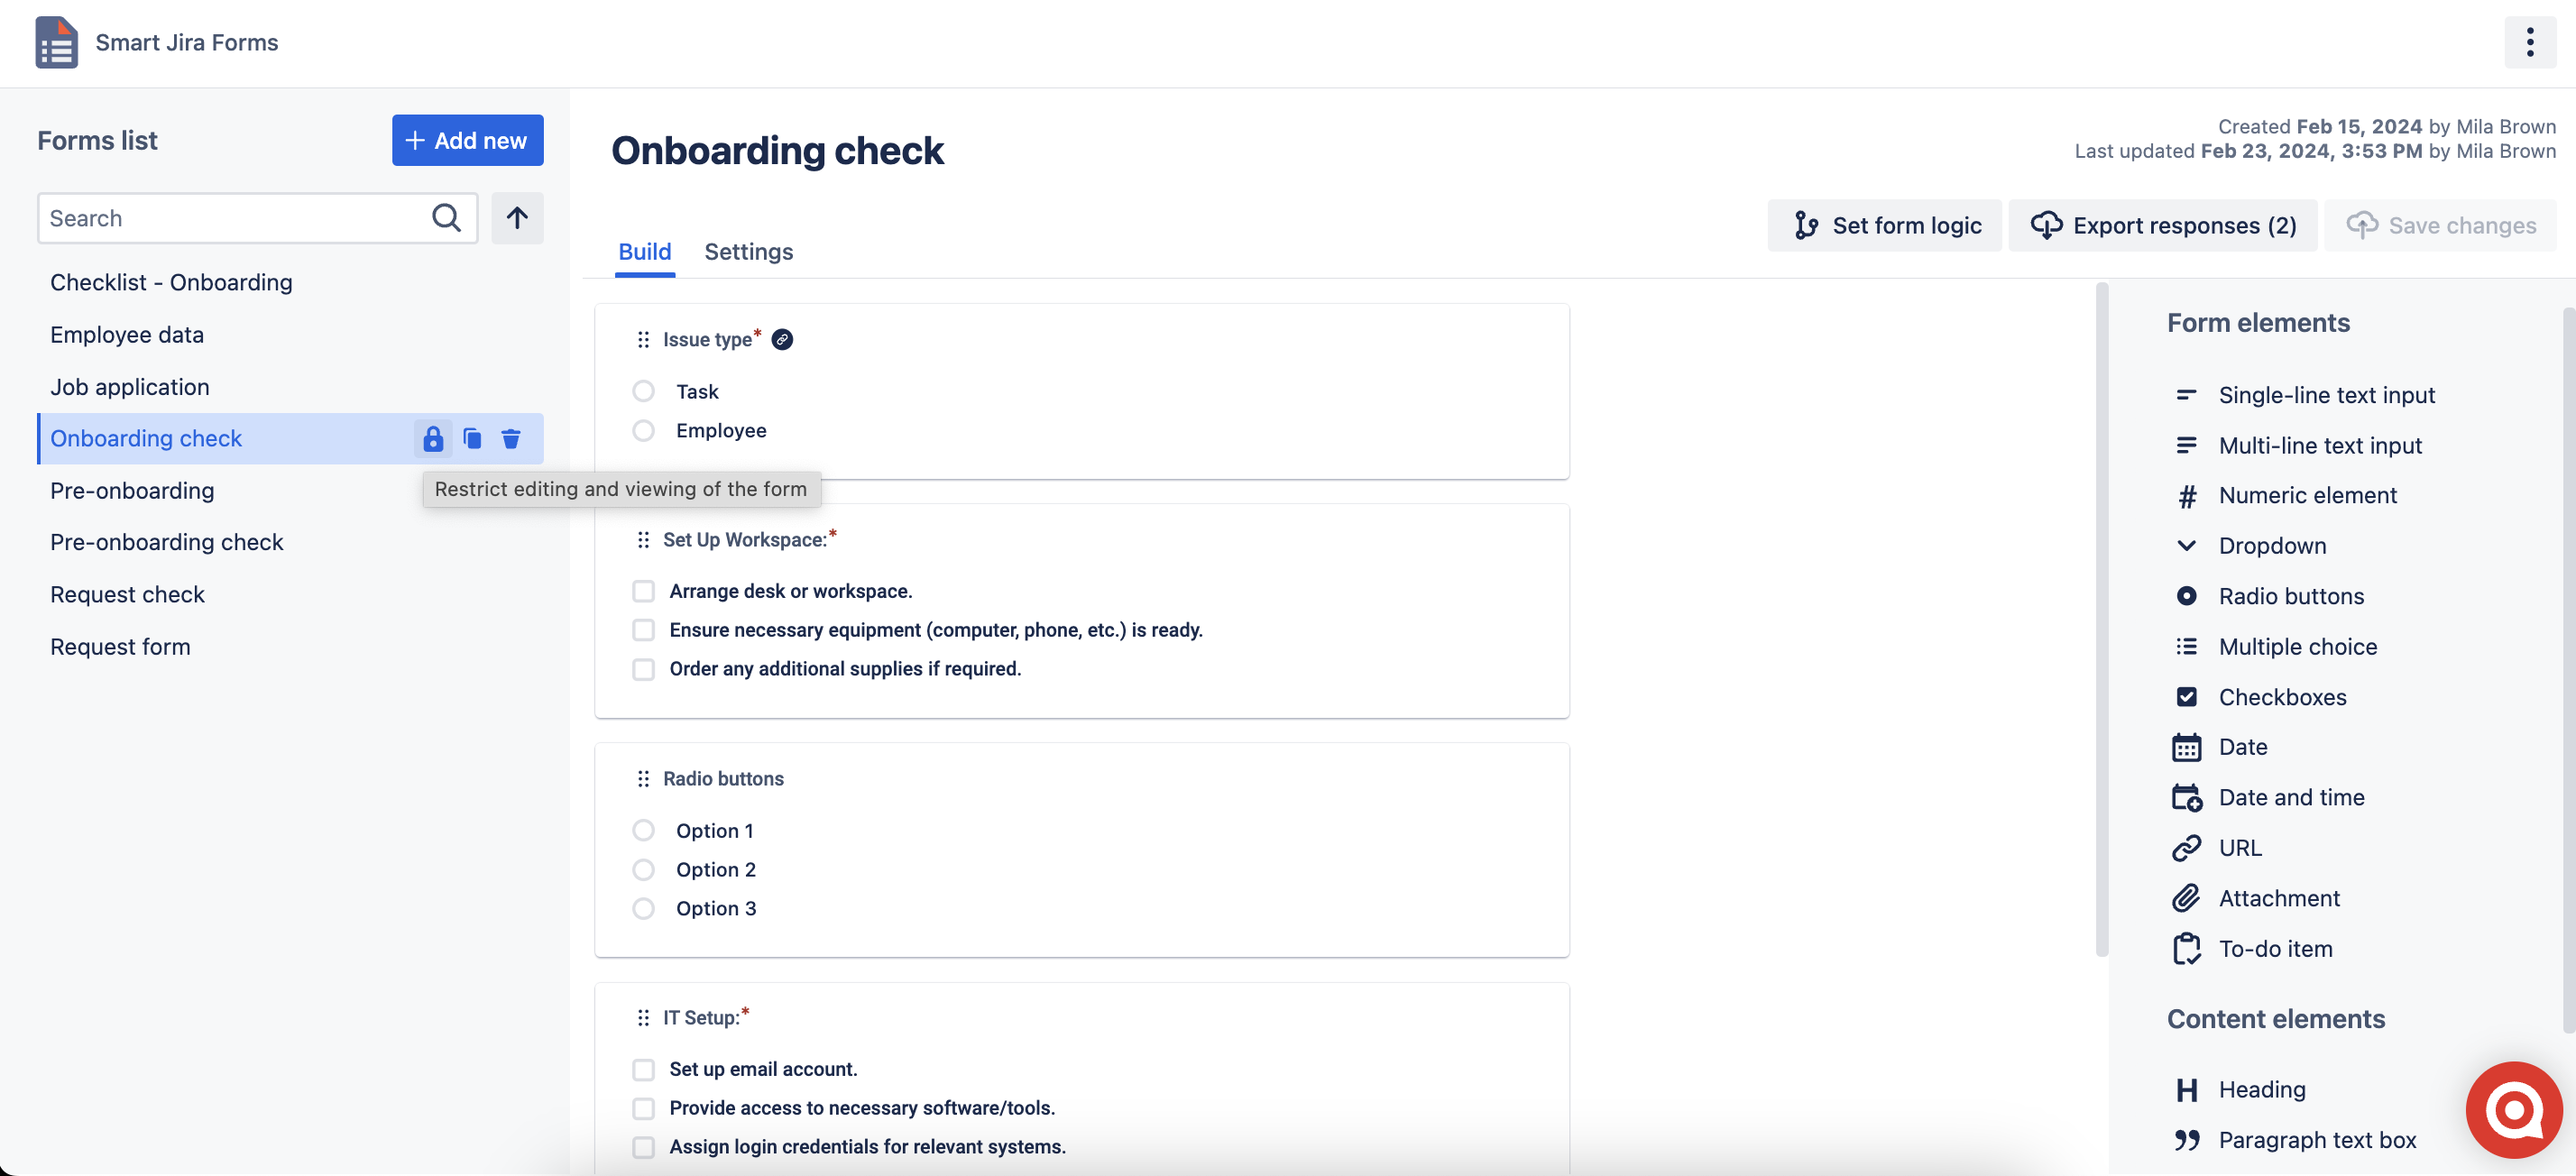Click Set form logic button
The image size is (2576, 1176).
[x=1884, y=226]
